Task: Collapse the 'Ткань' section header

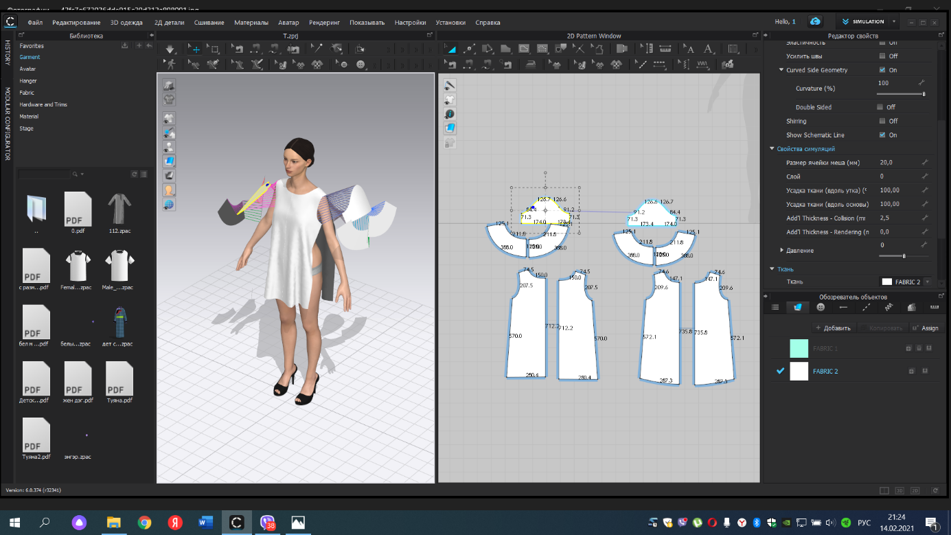Action: pyautogui.click(x=772, y=269)
